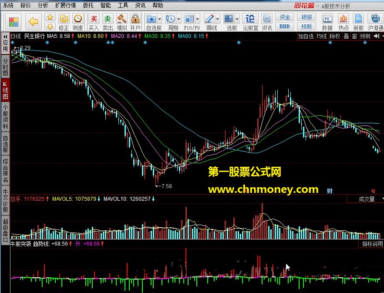Open the 选股 stock picker icon
The width and height of the screenshot is (384, 293).
229,19
